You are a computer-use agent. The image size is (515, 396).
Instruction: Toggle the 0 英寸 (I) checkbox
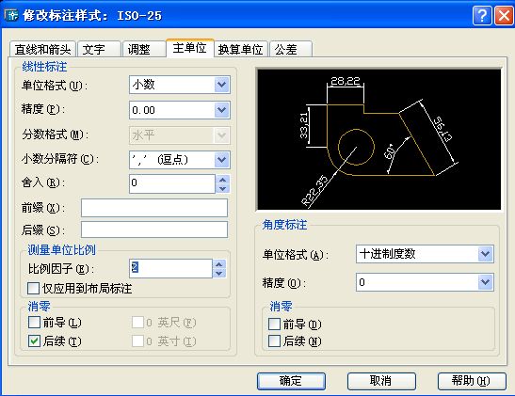point(137,341)
